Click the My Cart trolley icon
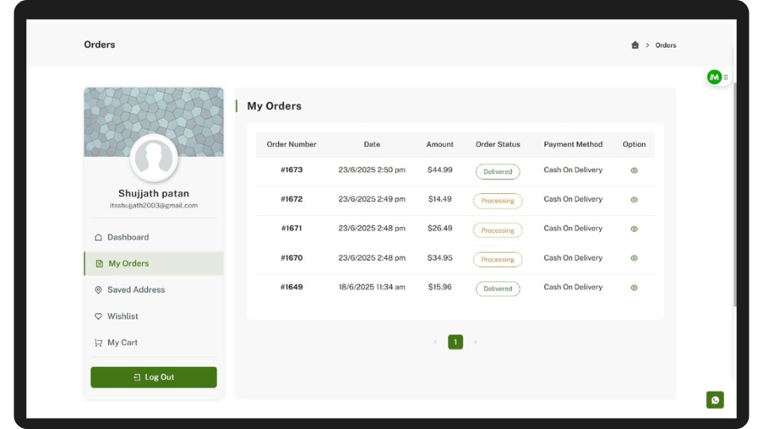 click(x=99, y=342)
